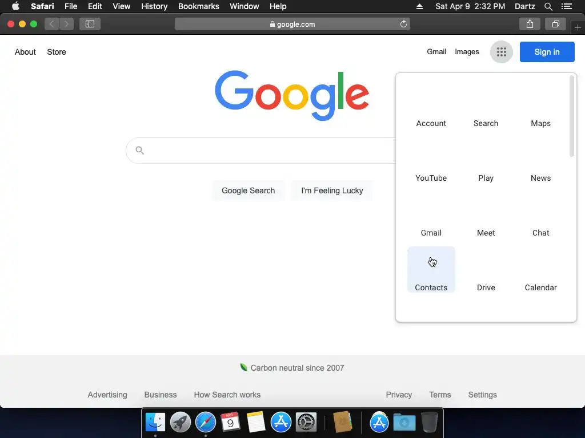This screenshot has height=438, width=585.
Task: Click the apps panel scrollbar
Action: [571, 116]
